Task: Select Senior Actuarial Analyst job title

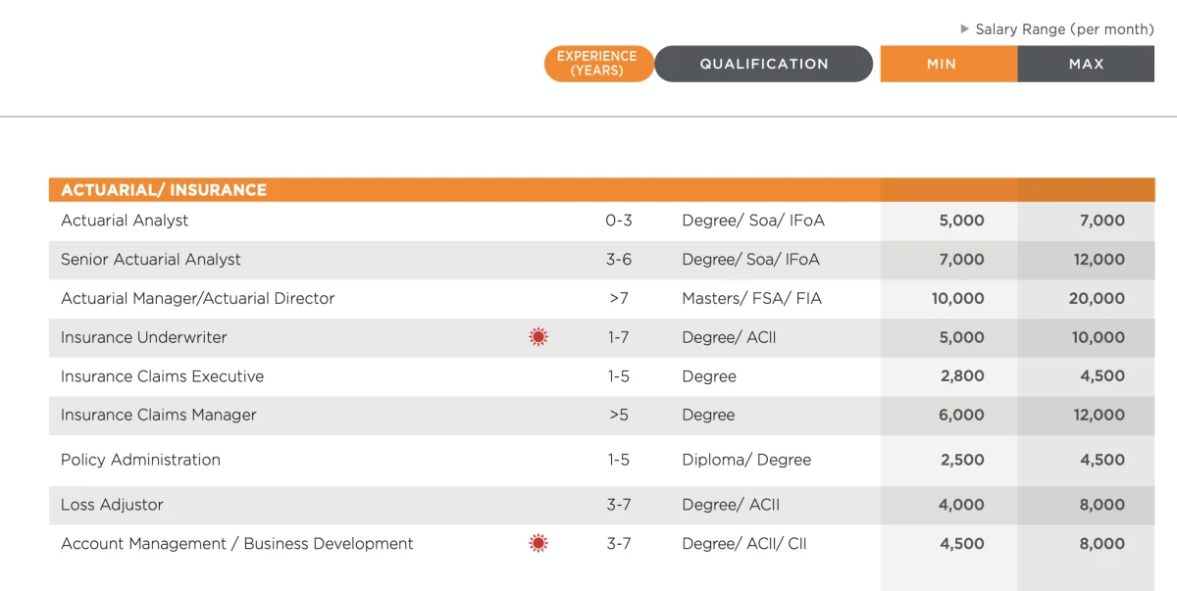Action: pos(151,260)
